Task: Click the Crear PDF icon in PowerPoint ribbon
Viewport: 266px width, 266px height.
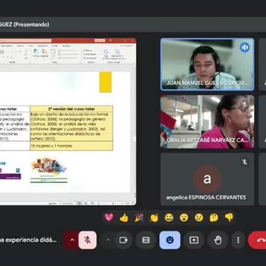Action: 106,54
